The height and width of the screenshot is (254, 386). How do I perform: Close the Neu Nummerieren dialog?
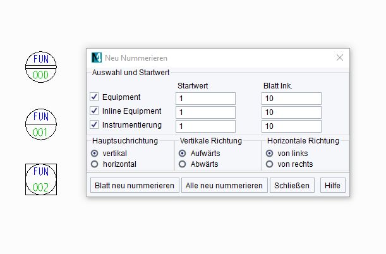coord(340,57)
